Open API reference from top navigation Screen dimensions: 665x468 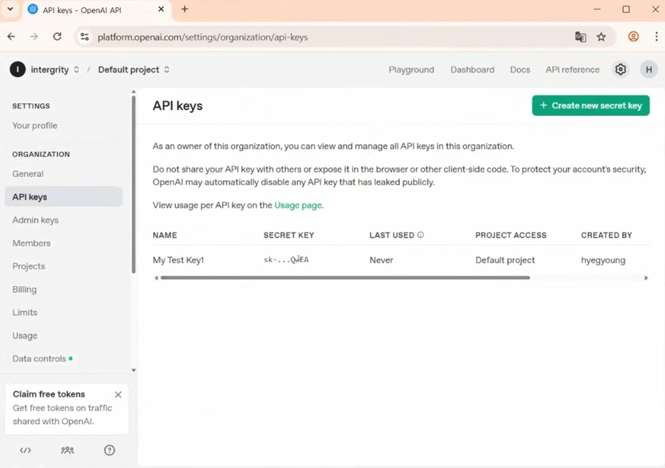(x=573, y=70)
